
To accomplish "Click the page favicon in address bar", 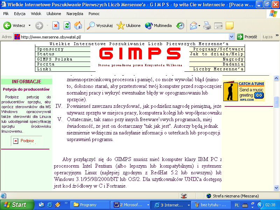I will point(17,37).
